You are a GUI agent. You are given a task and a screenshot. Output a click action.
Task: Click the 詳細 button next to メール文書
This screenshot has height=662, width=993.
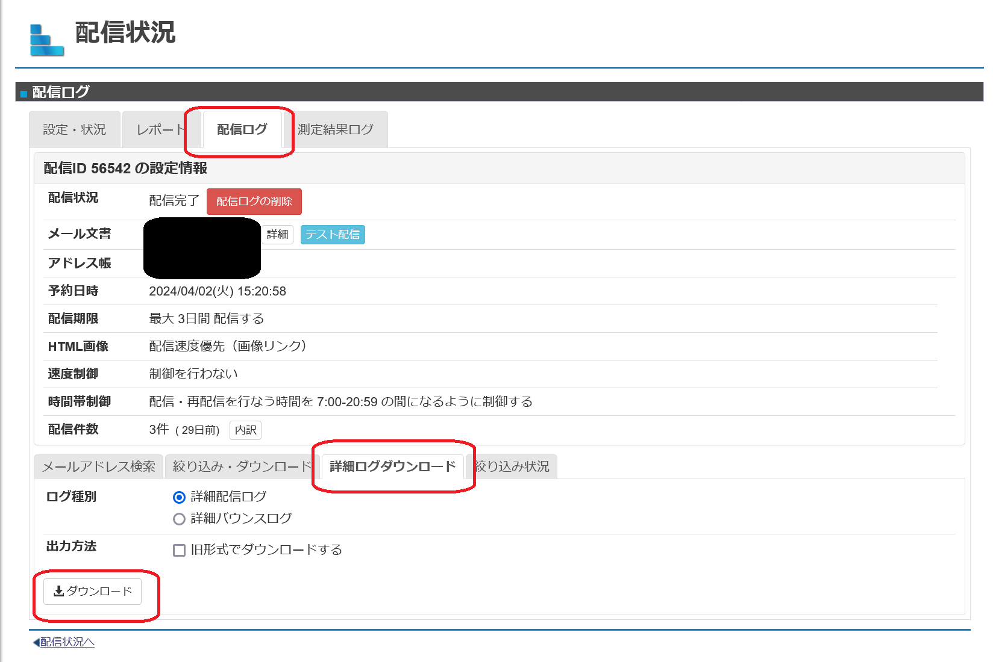click(278, 234)
